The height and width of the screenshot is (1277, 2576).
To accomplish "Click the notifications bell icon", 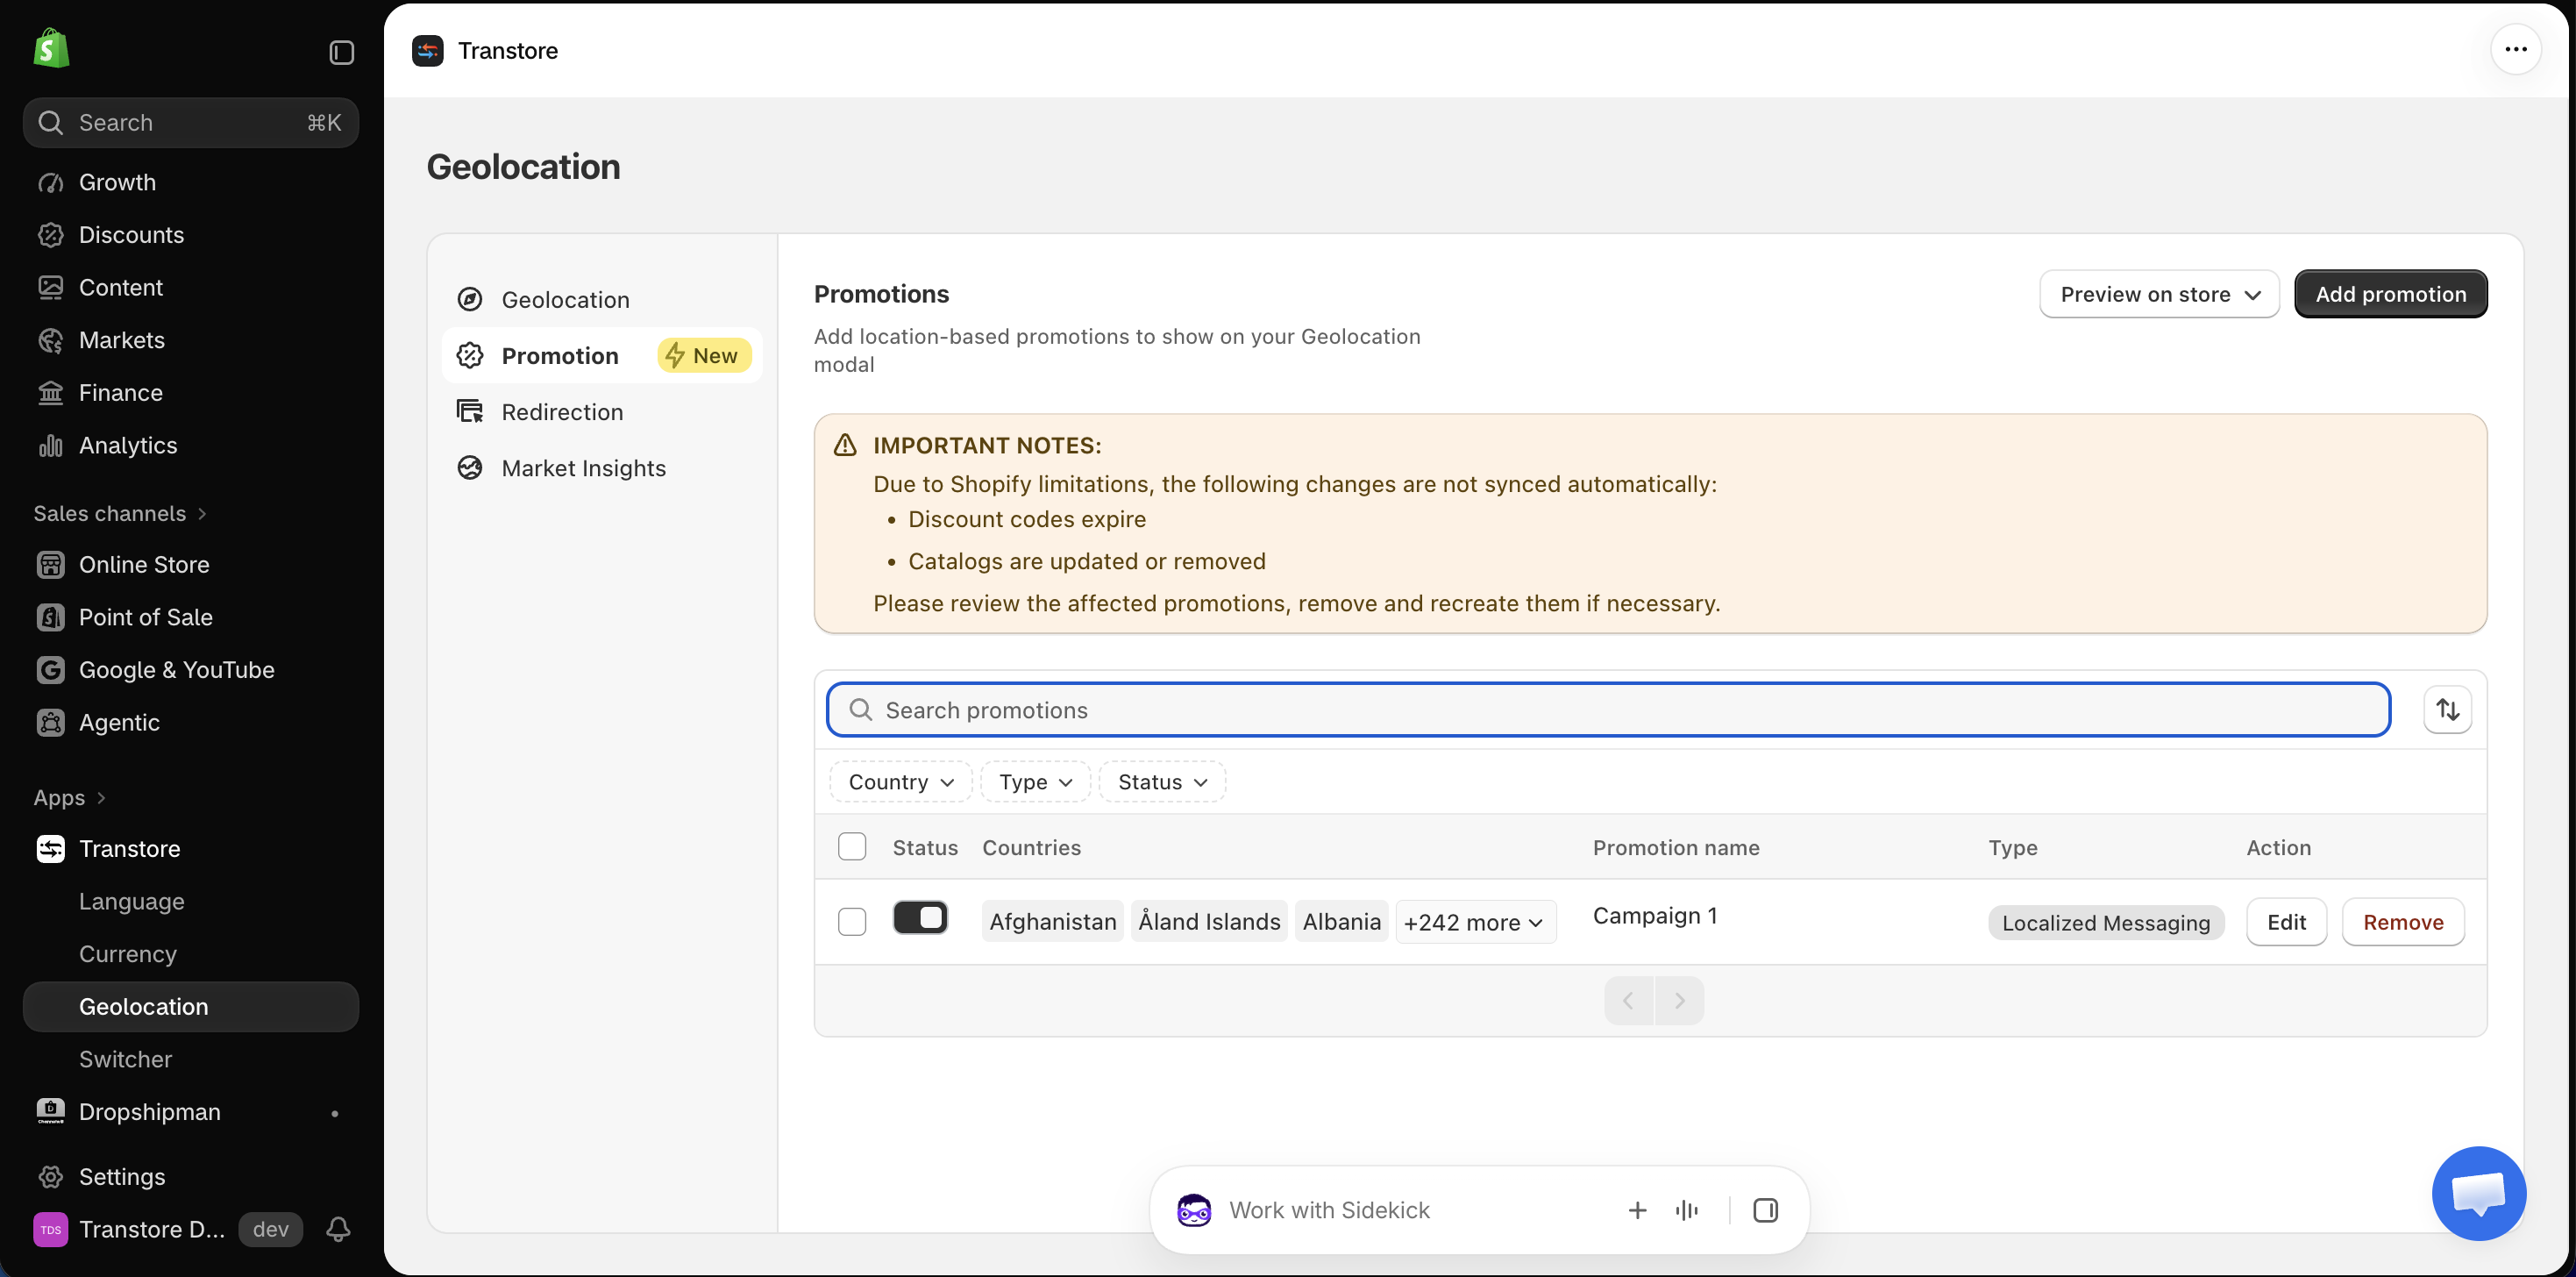I will (338, 1229).
